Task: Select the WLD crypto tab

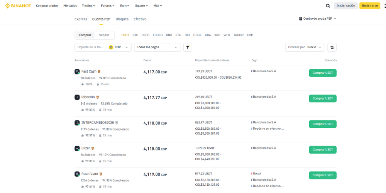Action: click(x=227, y=35)
